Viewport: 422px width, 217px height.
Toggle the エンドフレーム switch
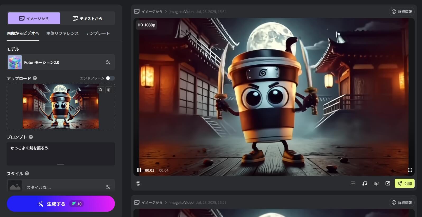[x=110, y=78]
